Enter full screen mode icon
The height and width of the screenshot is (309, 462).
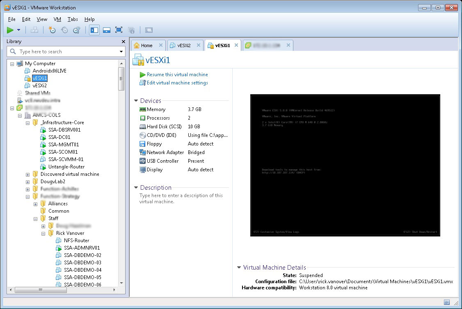[x=119, y=30]
